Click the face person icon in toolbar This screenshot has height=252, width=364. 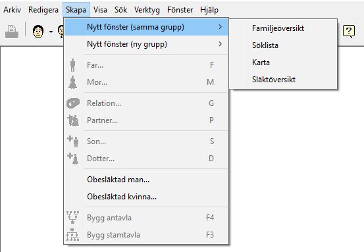(38, 32)
